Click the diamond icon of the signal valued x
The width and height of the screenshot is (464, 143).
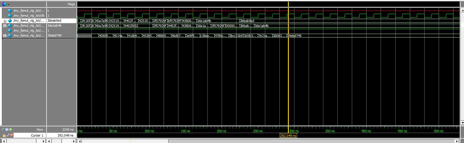tap(10, 11)
